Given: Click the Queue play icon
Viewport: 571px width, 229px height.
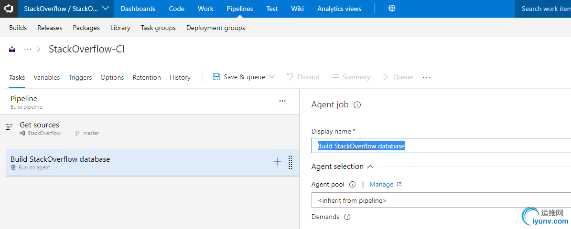Looking at the screenshot, I should 386,77.
